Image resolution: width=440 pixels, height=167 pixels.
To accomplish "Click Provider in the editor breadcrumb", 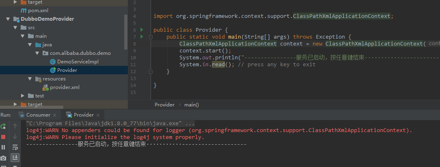I will [164, 105].
